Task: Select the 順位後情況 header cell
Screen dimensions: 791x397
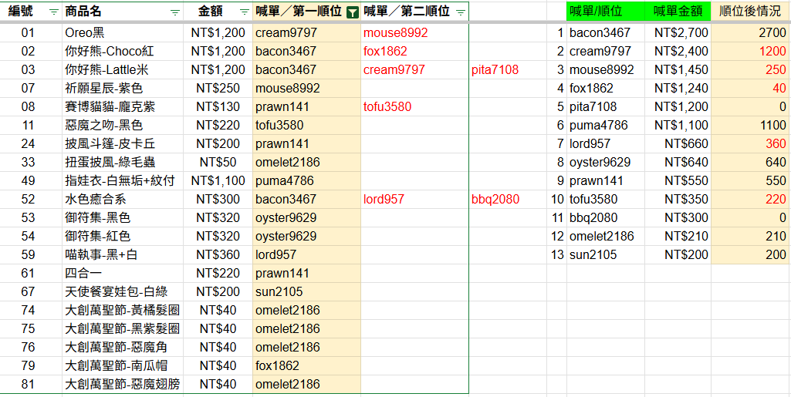Action: [749, 12]
